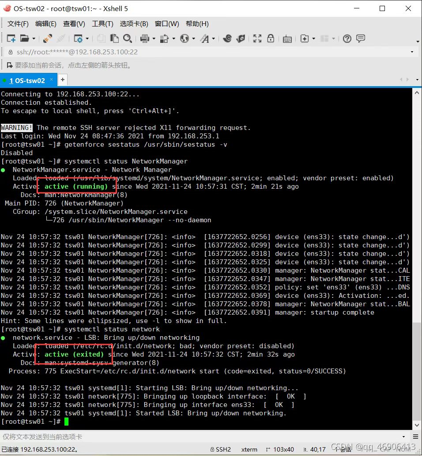422x456 pixels.
Task: Open the 查看(V) menu
Action: coord(74,24)
